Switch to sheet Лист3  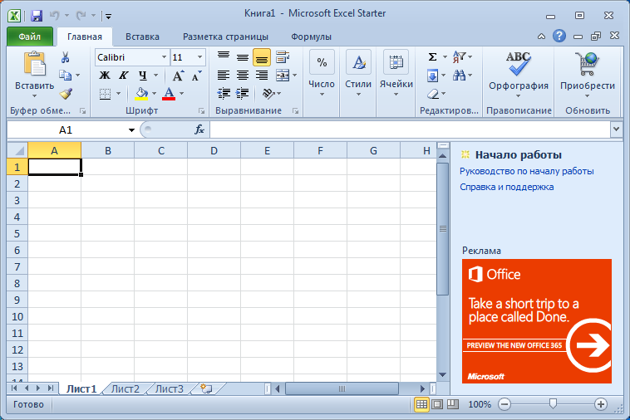click(x=170, y=388)
